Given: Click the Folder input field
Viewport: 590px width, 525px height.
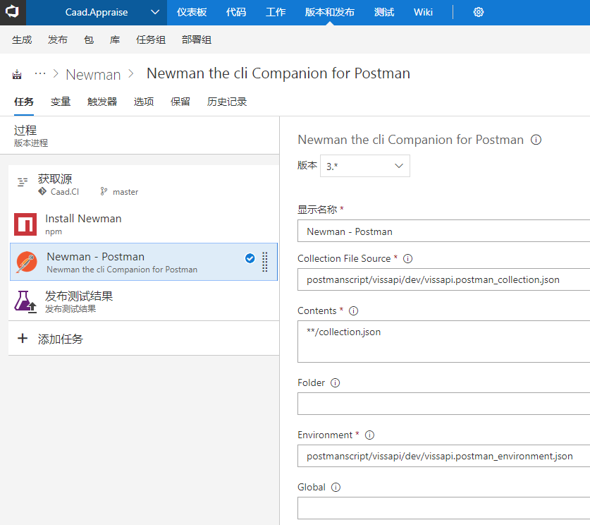Looking at the screenshot, I should pos(443,404).
